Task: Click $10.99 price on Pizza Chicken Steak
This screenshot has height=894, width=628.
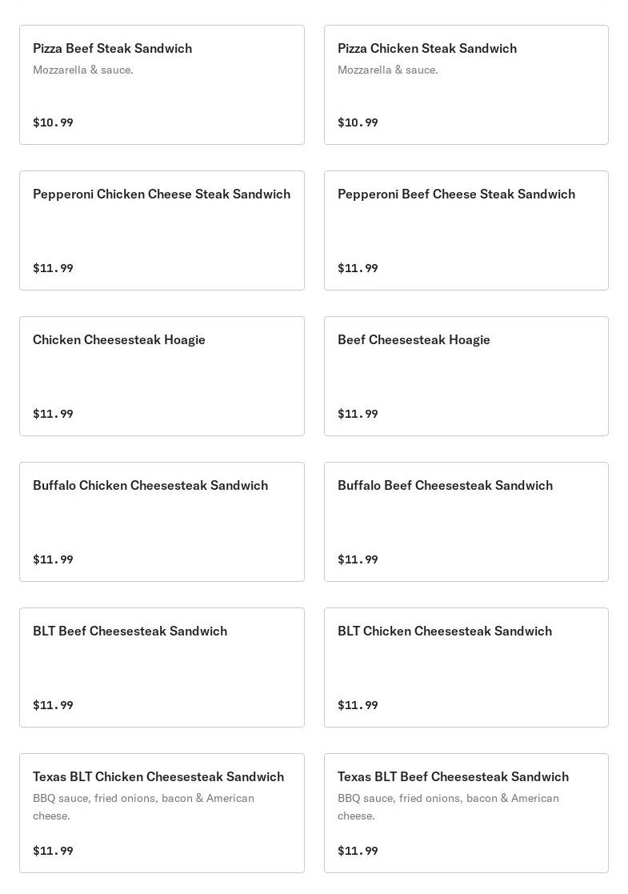Action: tap(358, 122)
